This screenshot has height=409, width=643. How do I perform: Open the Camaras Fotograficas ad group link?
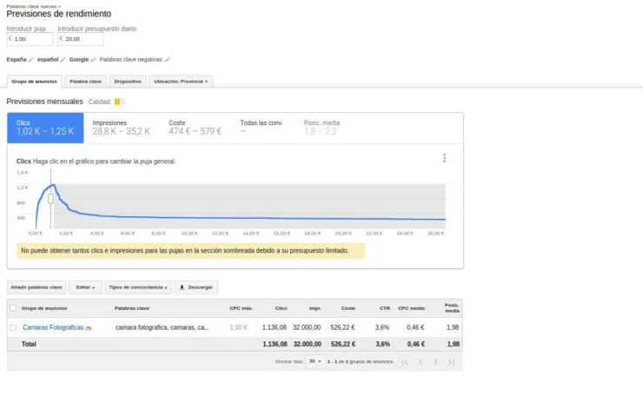pos(53,327)
